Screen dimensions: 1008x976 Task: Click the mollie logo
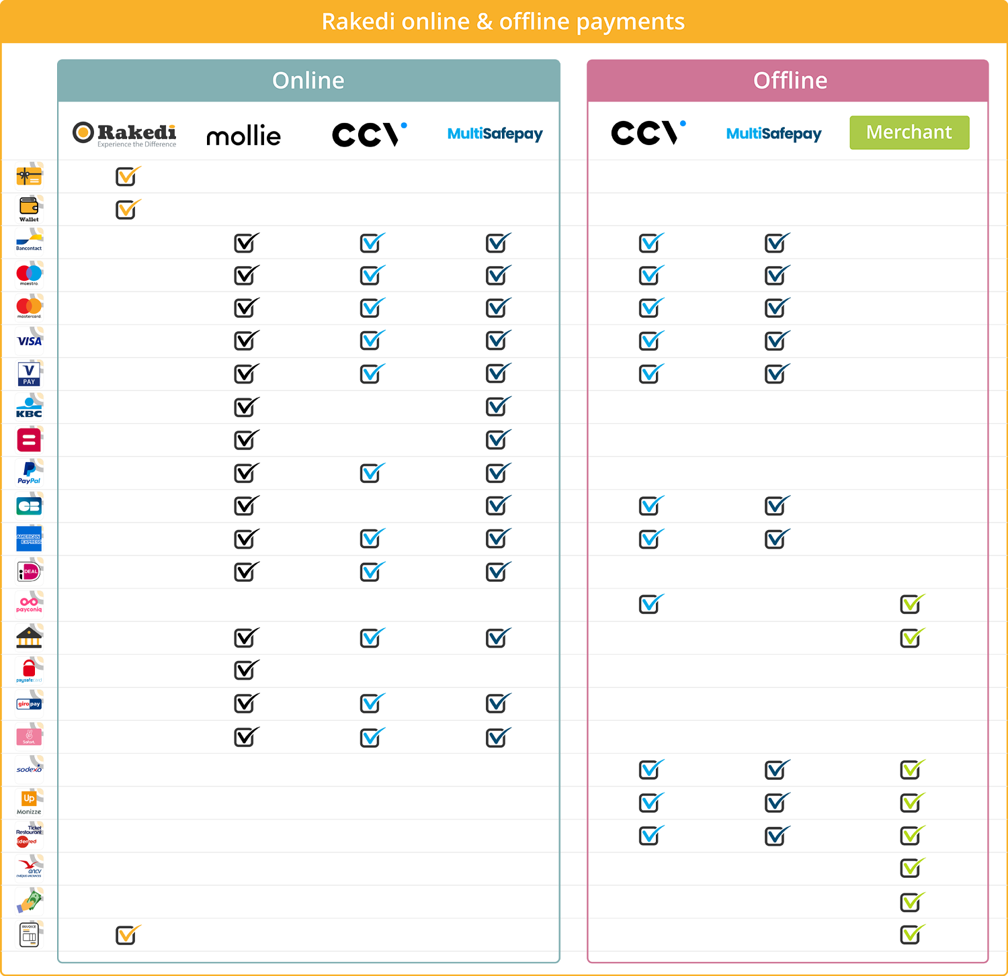(243, 136)
